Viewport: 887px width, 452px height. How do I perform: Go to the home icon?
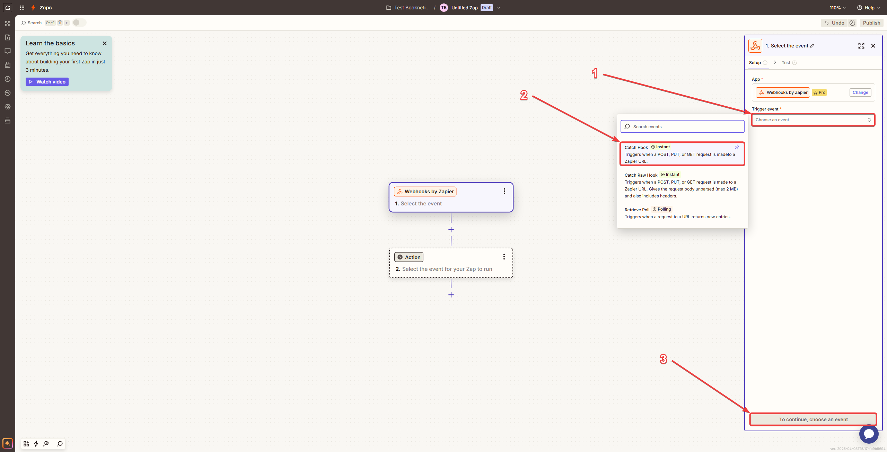click(8, 7)
